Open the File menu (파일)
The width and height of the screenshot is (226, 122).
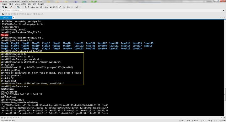click(x=5, y=4)
